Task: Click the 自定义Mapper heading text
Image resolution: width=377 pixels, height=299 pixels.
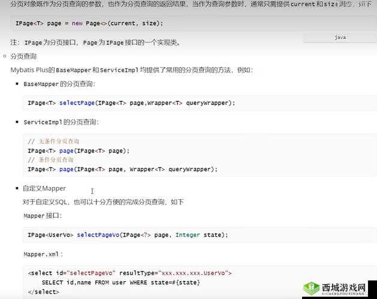Action: click(x=44, y=188)
